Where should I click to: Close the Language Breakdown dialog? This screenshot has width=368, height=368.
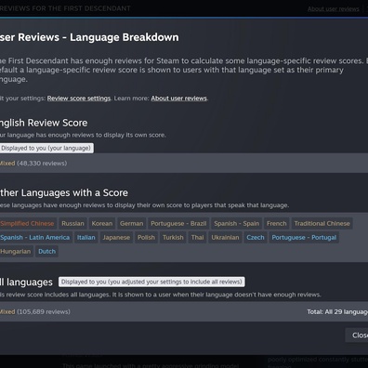coord(358,335)
